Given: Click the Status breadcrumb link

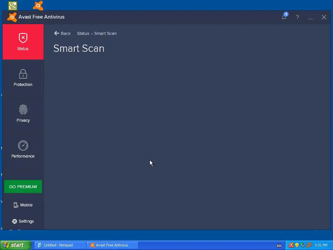Looking at the screenshot, I should (83, 34).
